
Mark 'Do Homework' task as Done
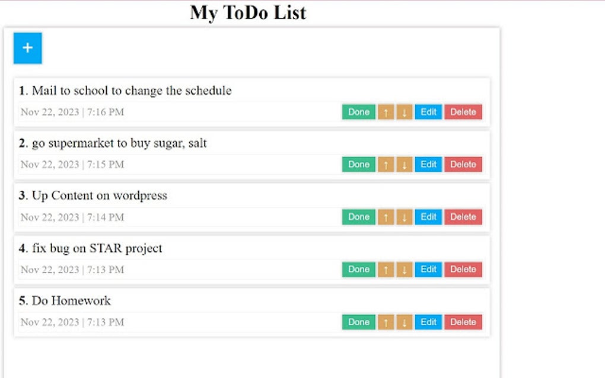click(x=358, y=322)
